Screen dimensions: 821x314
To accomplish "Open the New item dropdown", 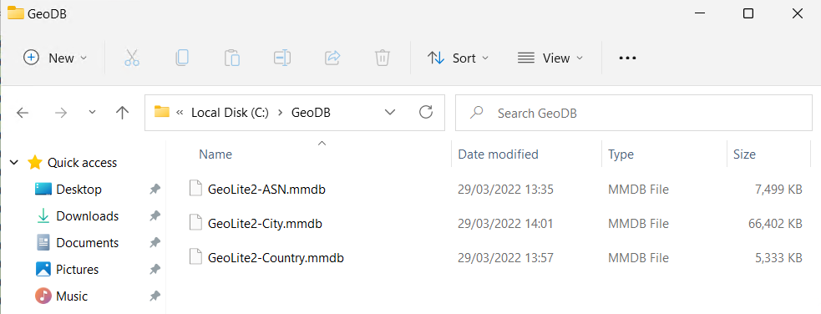I will pyautogui.click(x=55, y=58).
